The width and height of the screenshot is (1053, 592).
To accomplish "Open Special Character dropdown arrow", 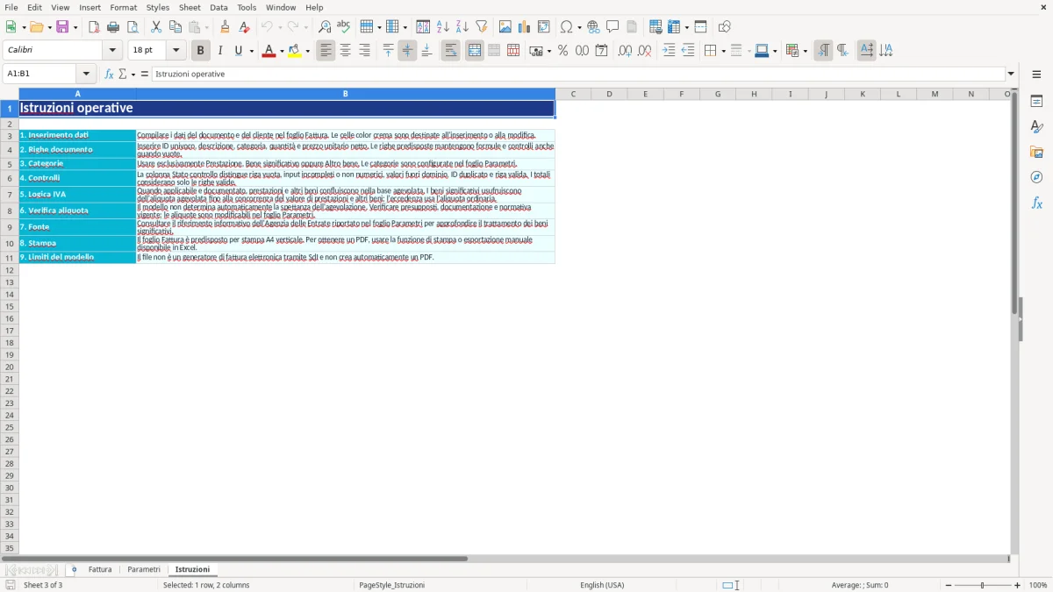I will [x=579, y=27].
